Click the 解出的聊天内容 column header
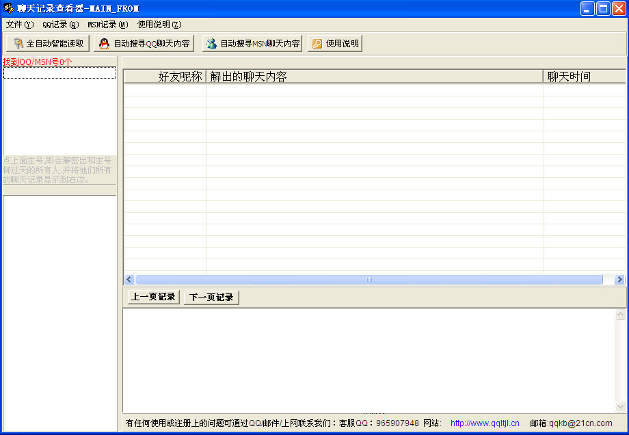This screenshot has width=629, height=435. tap(375, 77)
